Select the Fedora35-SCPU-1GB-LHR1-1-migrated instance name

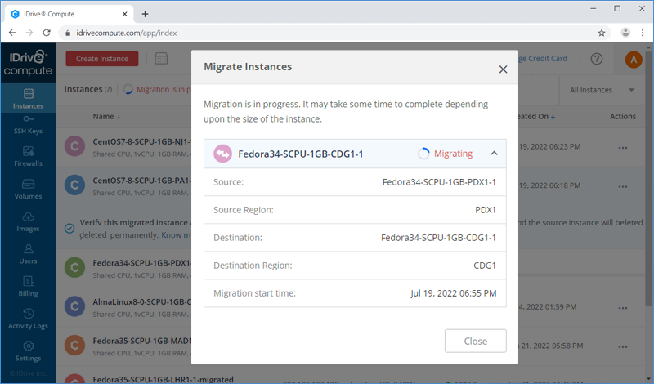tap(163, 379)
